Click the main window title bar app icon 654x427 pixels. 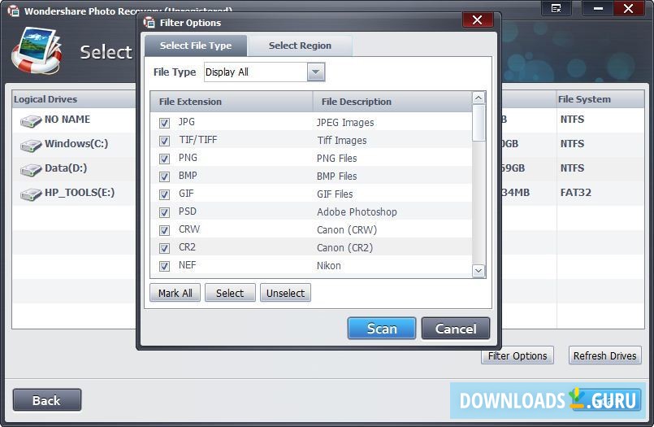tap(13, 11)
